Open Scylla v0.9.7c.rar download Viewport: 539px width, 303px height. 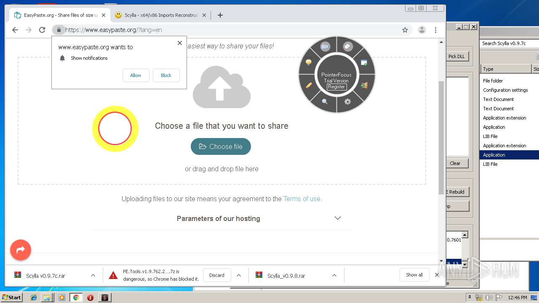click(45, 276)
